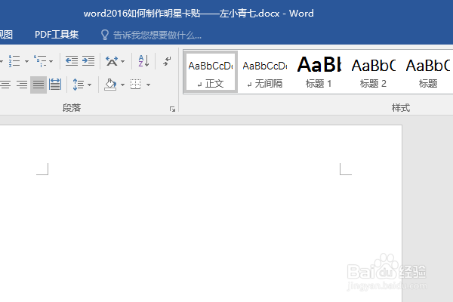Viewport: 453px width, 302px height.
Task: Click line and paragraph spacing icon
Action: [x=78, y=85]
